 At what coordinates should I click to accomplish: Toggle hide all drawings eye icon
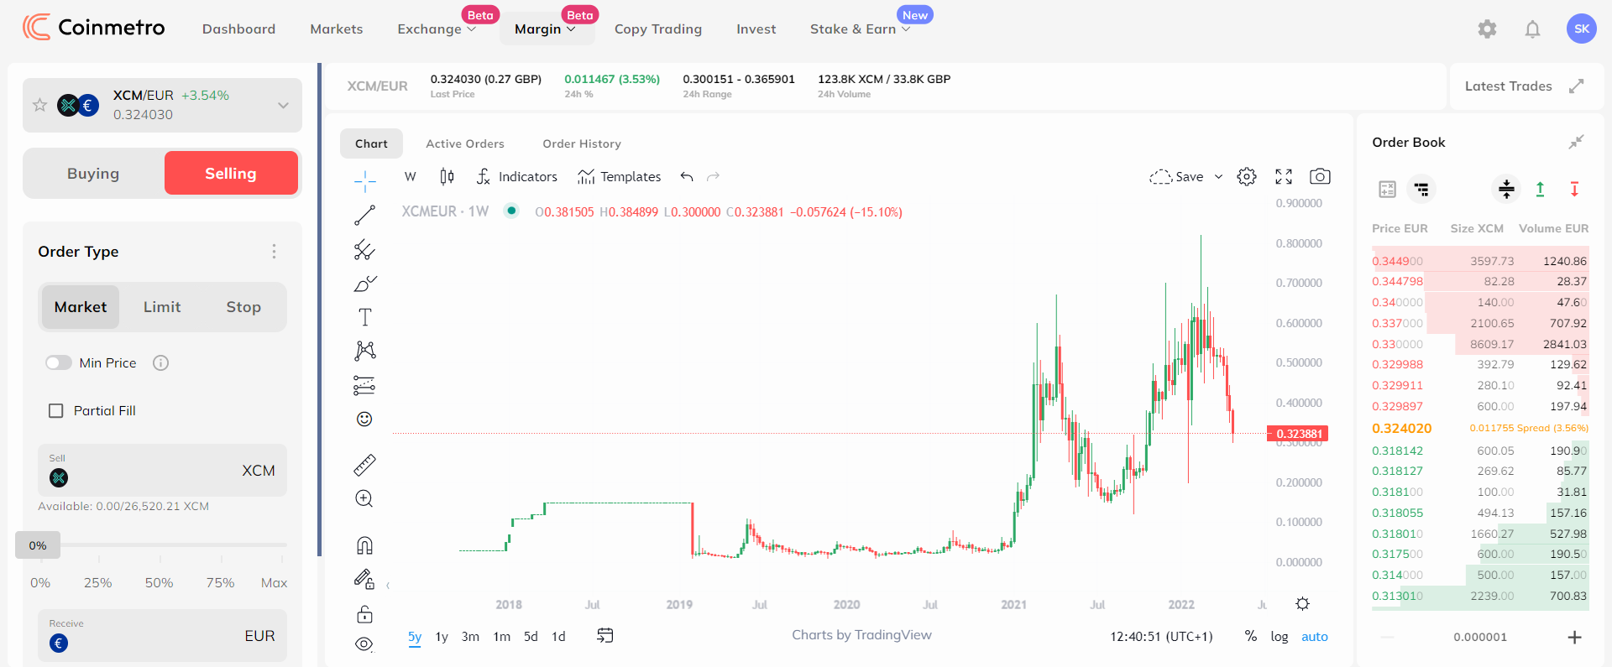364,644
